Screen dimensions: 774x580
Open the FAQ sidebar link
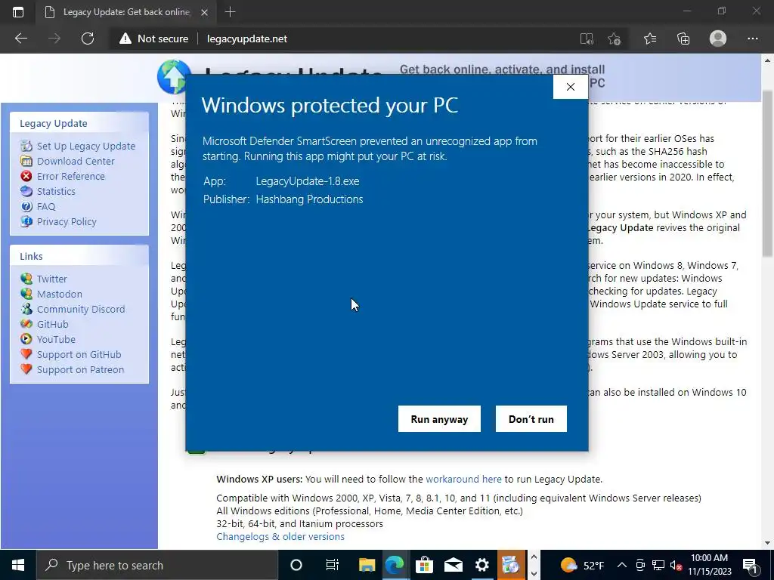(x=46, y=207)
